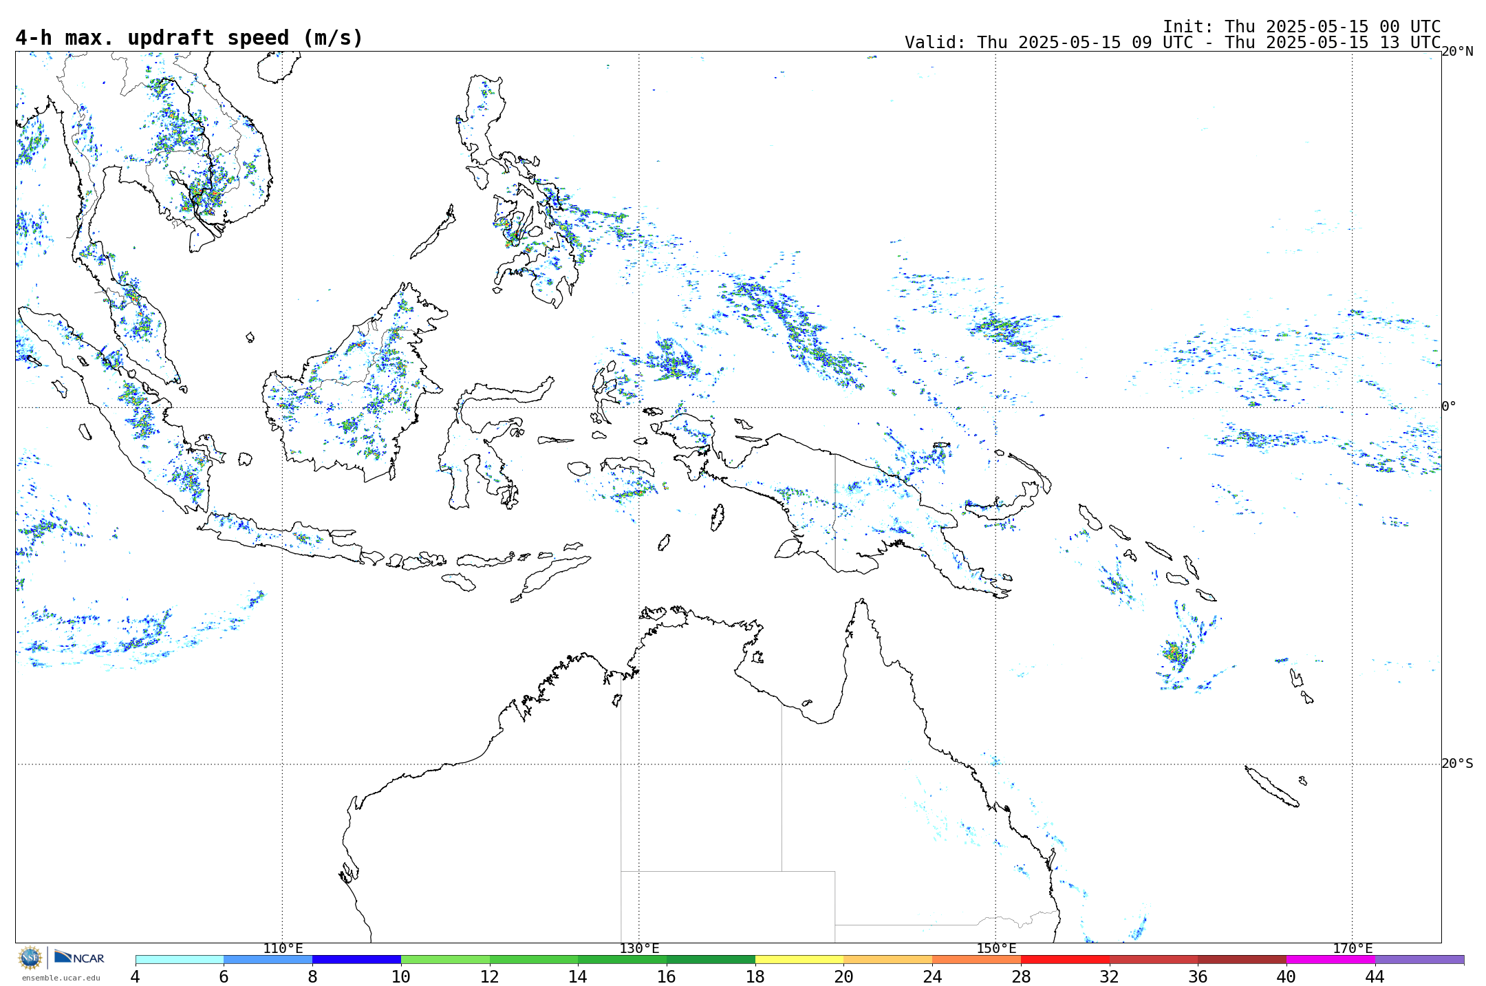Pick the magenta 40–44 colorbar segment
Viewport: 1486px width, 986px height.
click(1331, 959)
